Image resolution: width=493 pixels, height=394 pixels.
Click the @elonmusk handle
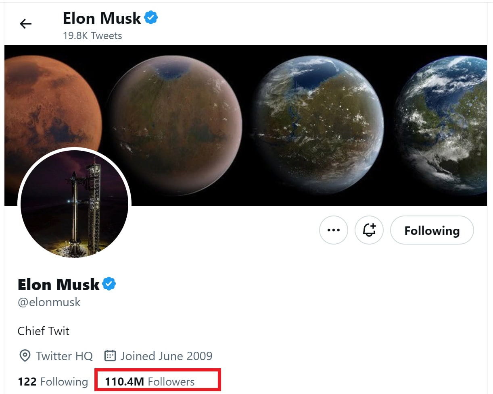[49, 303]
